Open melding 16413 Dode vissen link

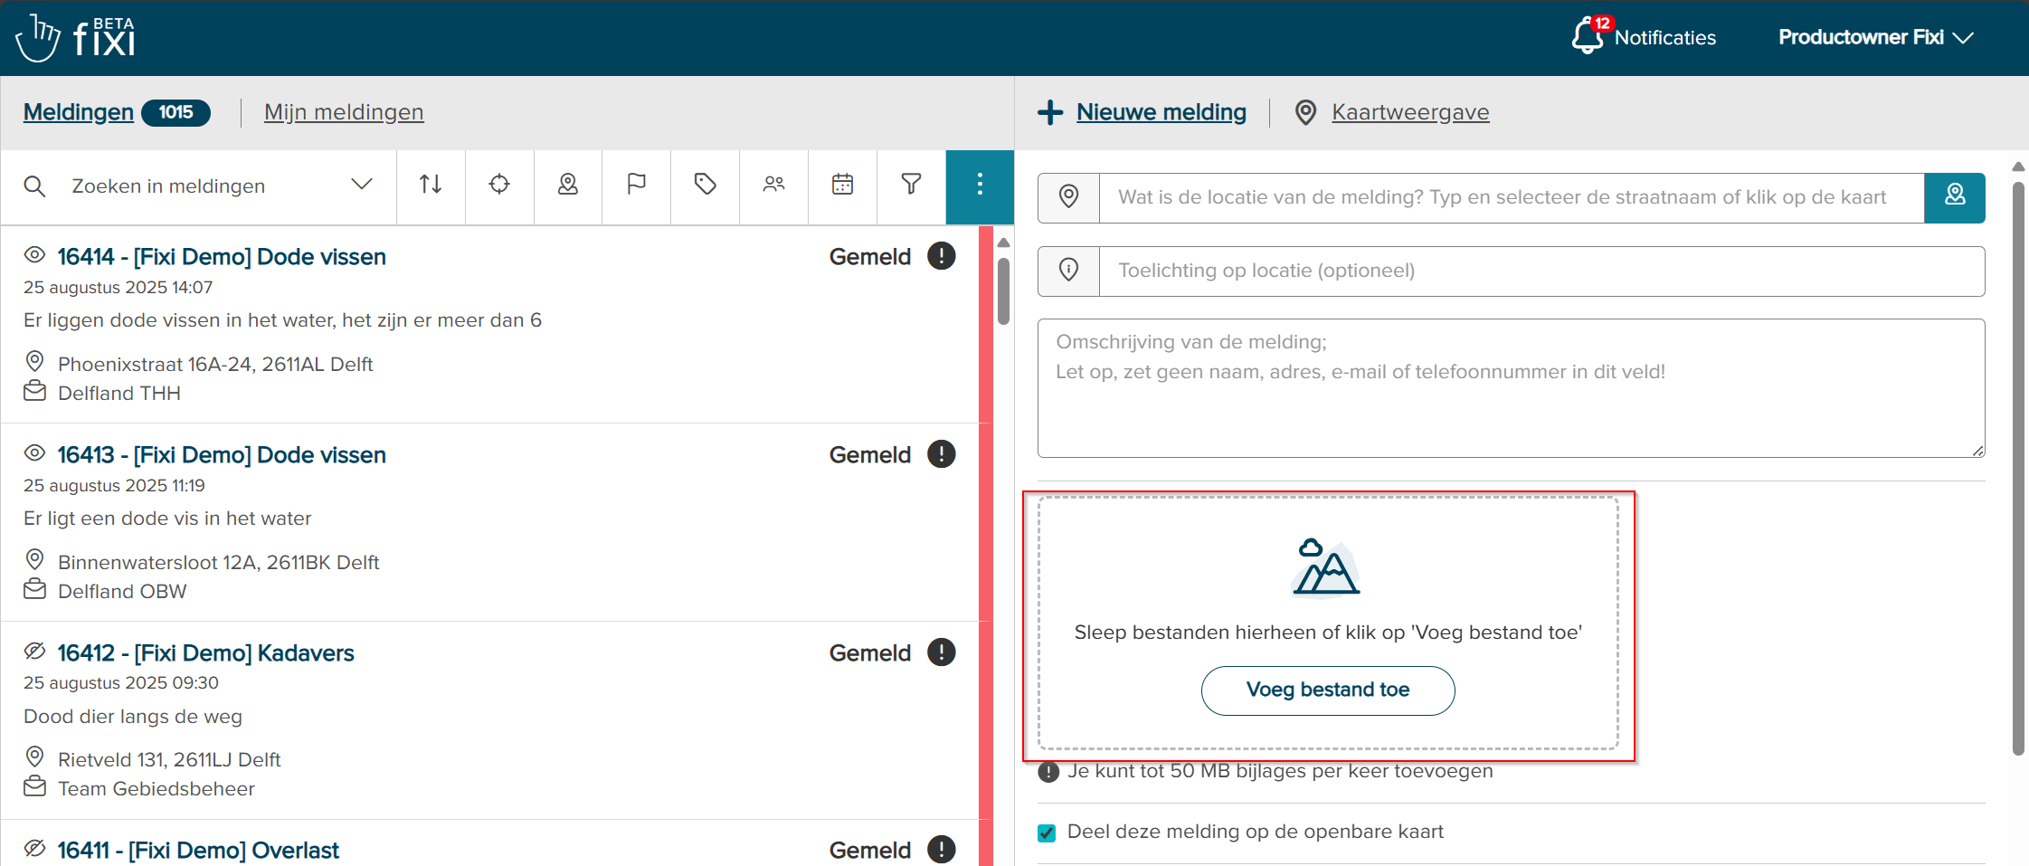pyautogui.click(x=222, y=455)
